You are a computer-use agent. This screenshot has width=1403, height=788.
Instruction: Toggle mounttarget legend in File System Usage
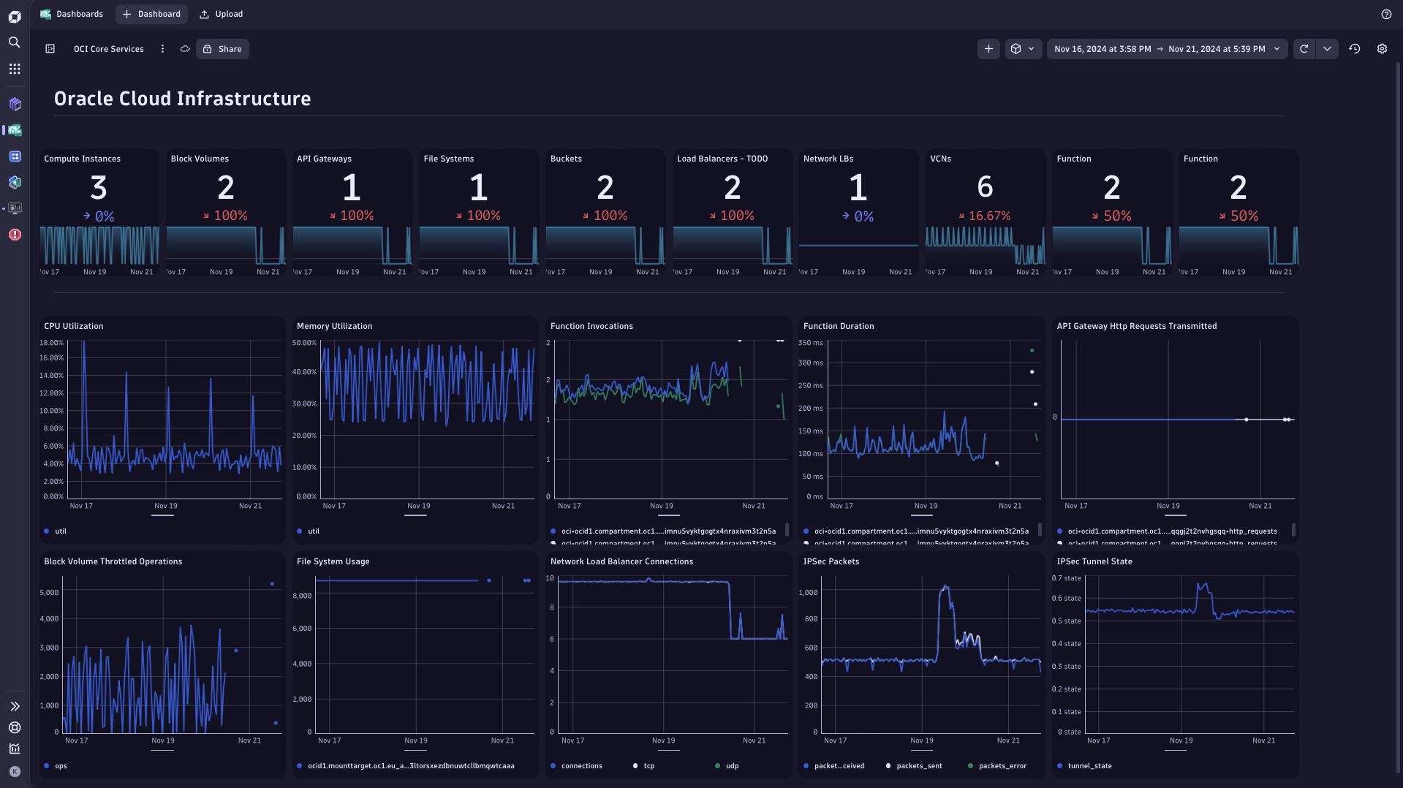tap(406, 766)
